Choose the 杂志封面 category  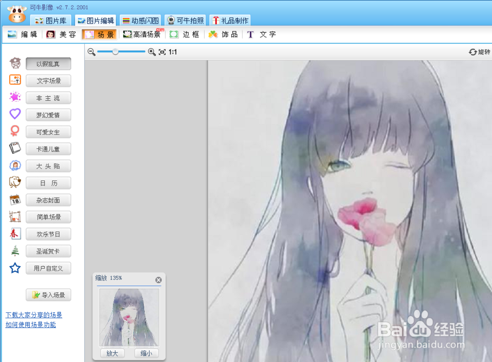(x=48, y=200)
